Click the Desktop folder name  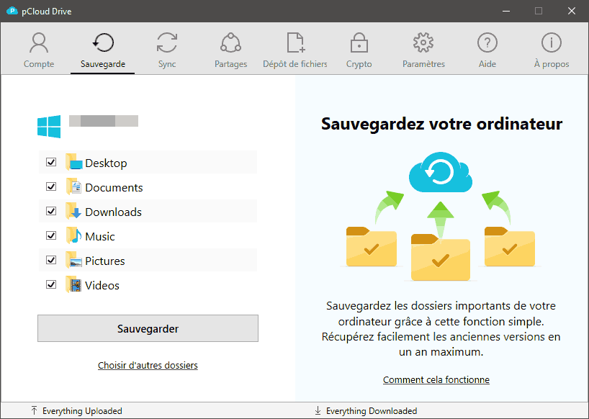point(106,163)
